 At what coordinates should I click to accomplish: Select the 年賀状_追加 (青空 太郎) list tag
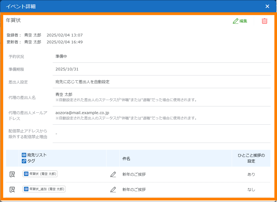pyautogui.click(x=44, y=189)
